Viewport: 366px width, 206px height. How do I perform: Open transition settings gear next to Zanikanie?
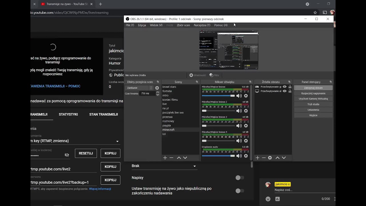[x=157, y=88]
